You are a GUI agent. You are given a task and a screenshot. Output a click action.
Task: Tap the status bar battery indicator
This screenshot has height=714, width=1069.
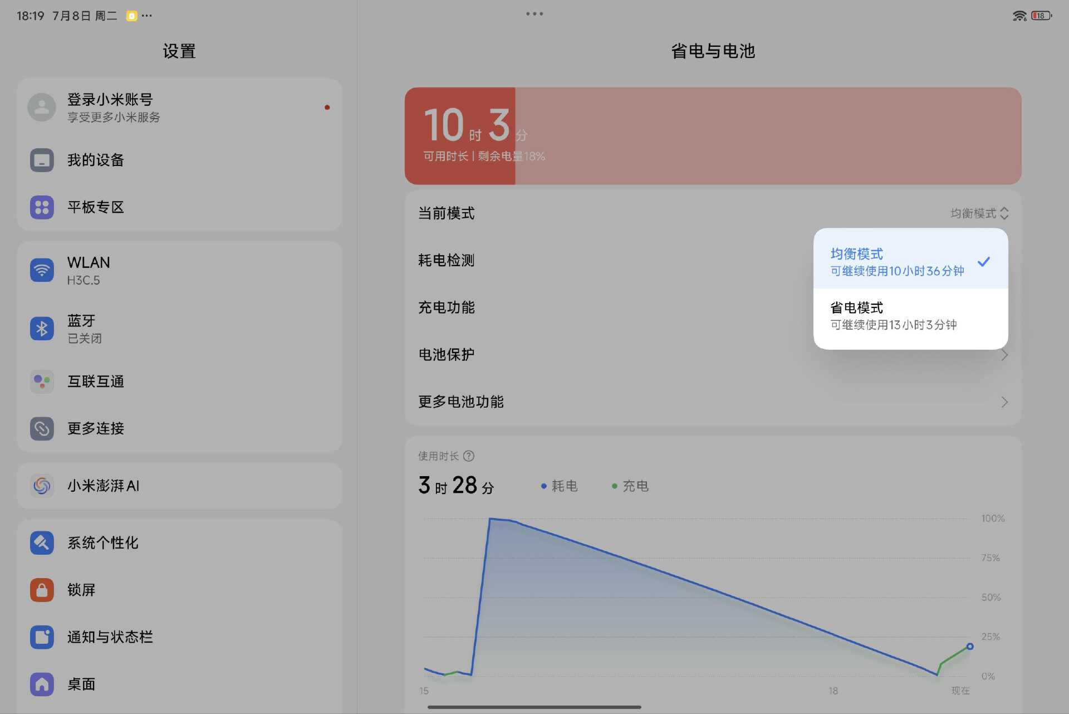(1041, 16)
